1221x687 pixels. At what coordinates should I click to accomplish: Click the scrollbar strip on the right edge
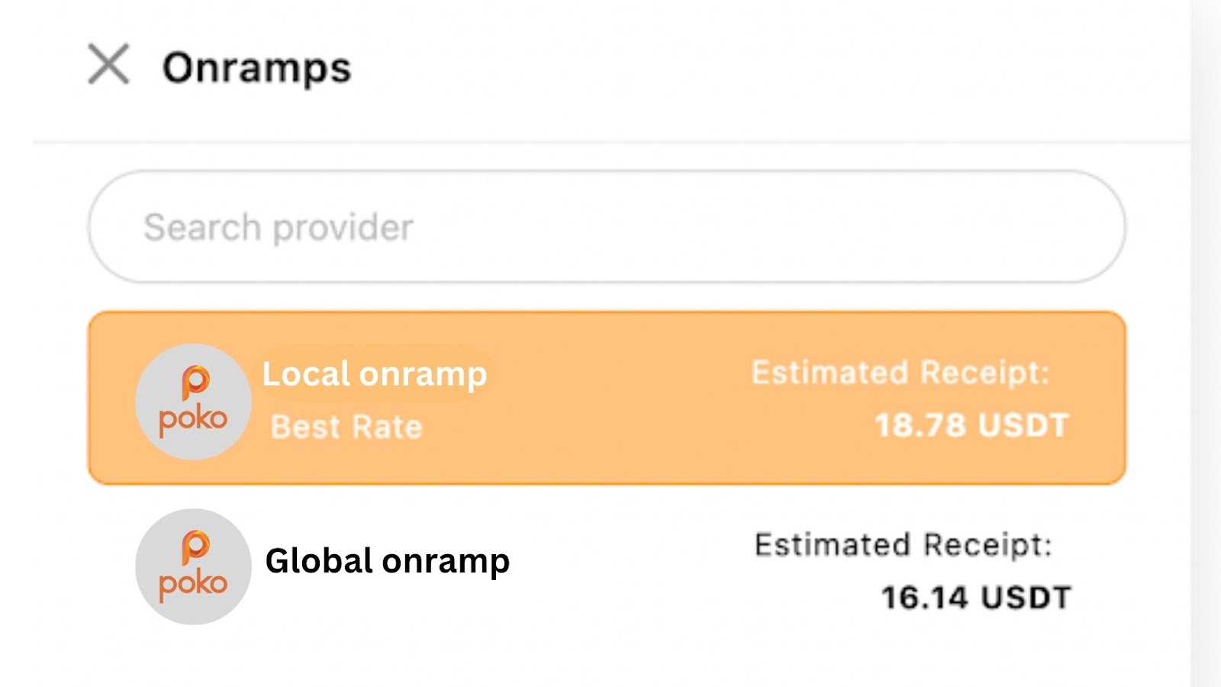pos(1206,343)
